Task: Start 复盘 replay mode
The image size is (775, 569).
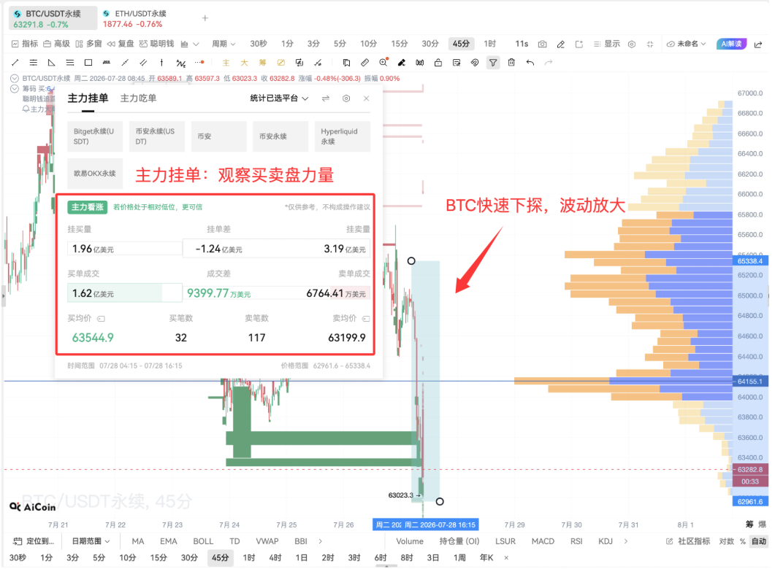Action: 121,44
